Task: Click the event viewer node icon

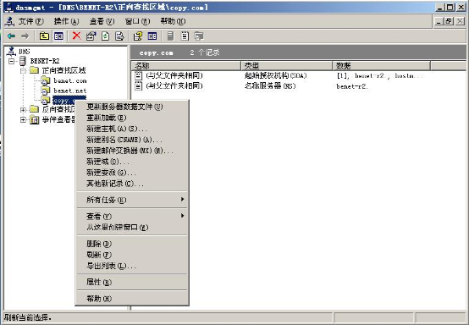Action: click(x=35, y=120)
